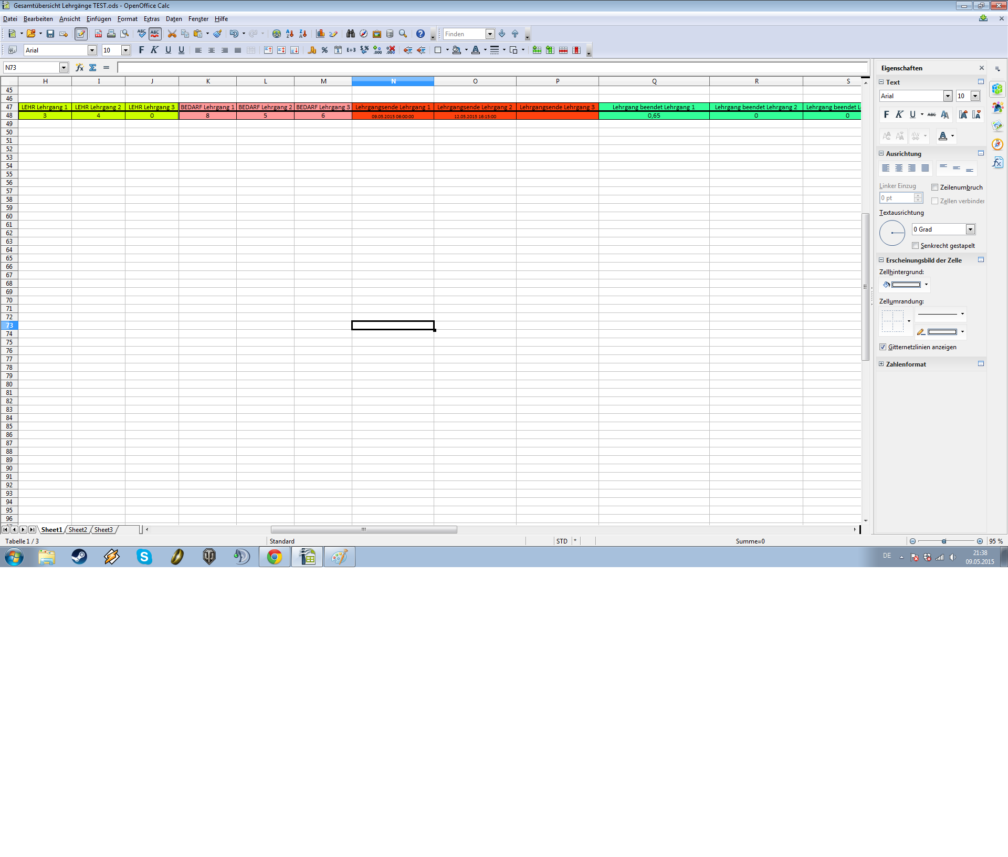The image size is (1008, 857).
Task: Click the formula input line
Action: click(x=492, y=68)
